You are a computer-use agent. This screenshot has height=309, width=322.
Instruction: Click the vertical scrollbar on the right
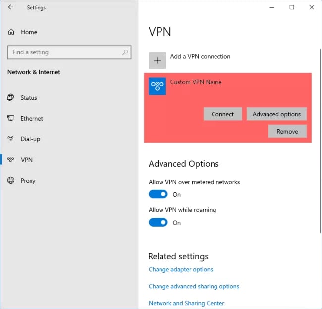[x=320, y=141]
